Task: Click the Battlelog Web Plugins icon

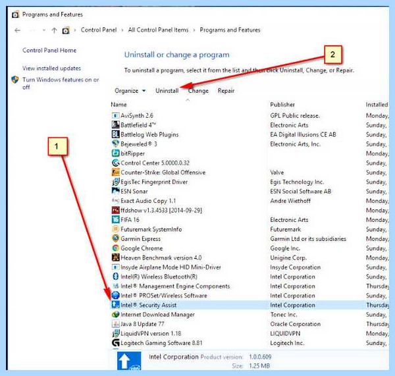Action: [115, 134]
